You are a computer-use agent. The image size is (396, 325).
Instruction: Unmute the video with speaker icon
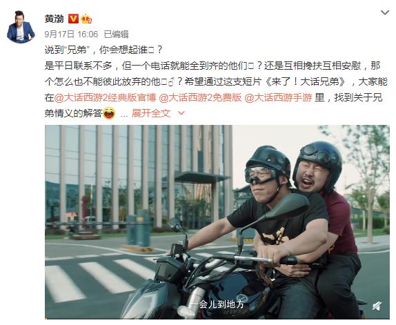coord(377,306)
